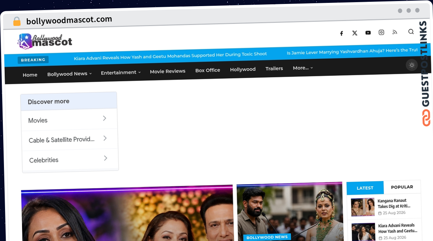Viewport: 433px width, 241px height.
Task: Go to the Home menu item
Action: point(30,75)
